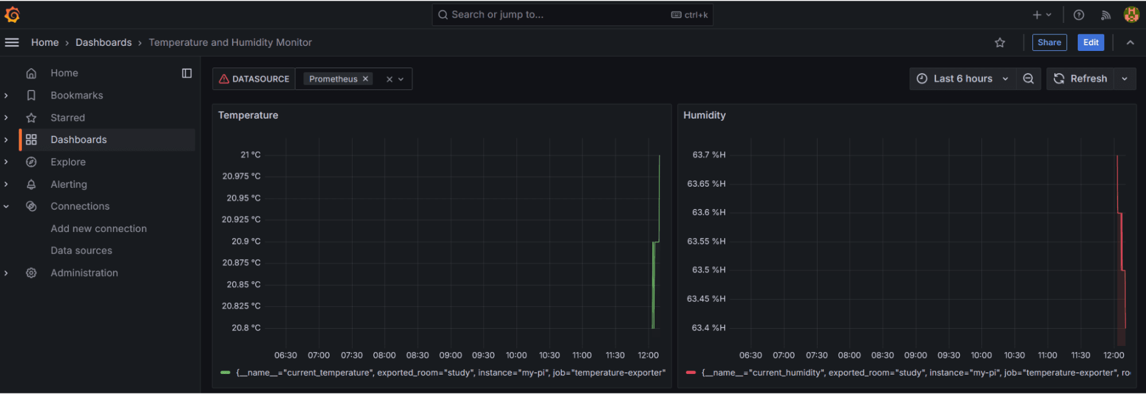Expand the Alerting section chevron
Screen dimensions: 1146x394
(x=6, y=184)
